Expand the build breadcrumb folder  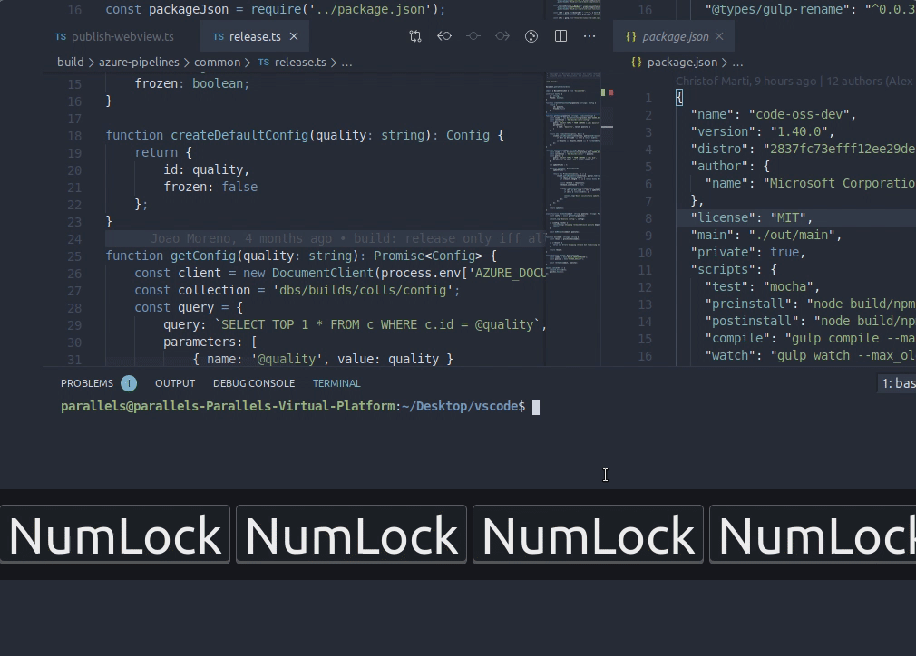click(71, 62)
